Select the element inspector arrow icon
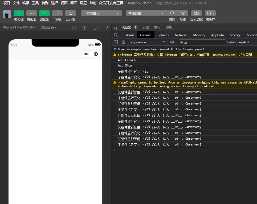Viewport: 257px width, 204px height. click(116, 35)
